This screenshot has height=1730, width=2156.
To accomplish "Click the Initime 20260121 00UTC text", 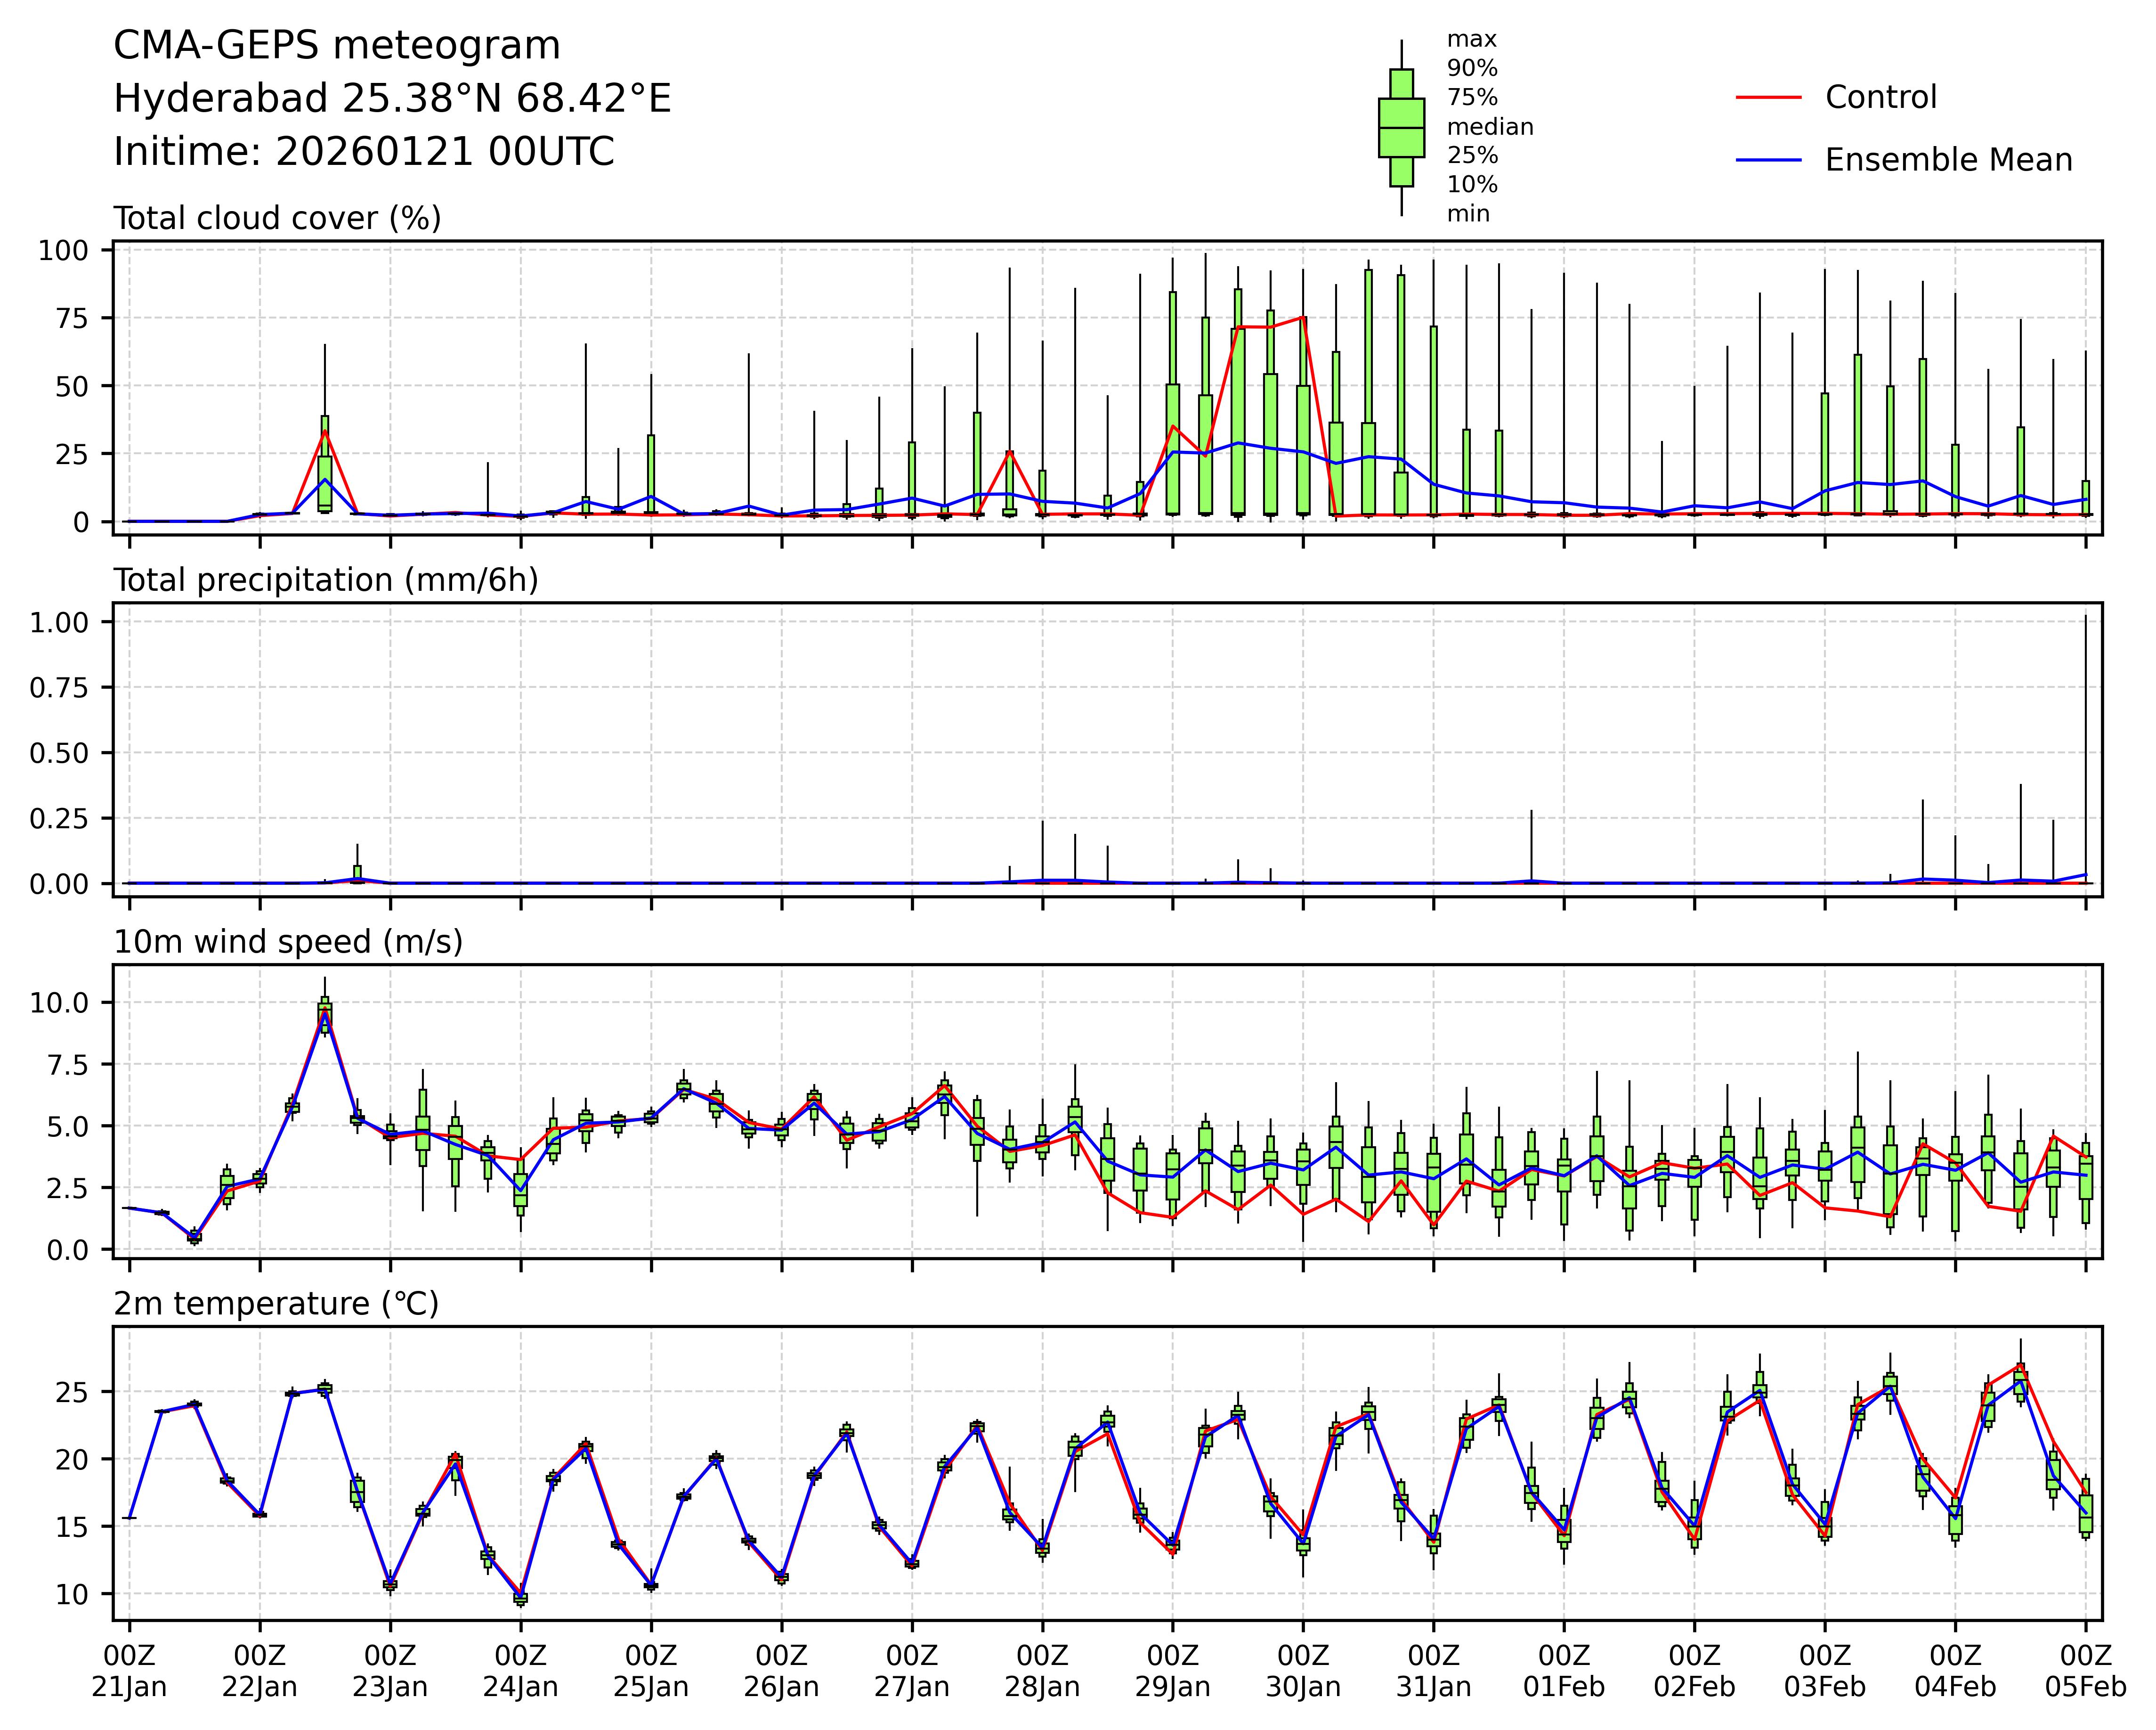I will (364, 152).
